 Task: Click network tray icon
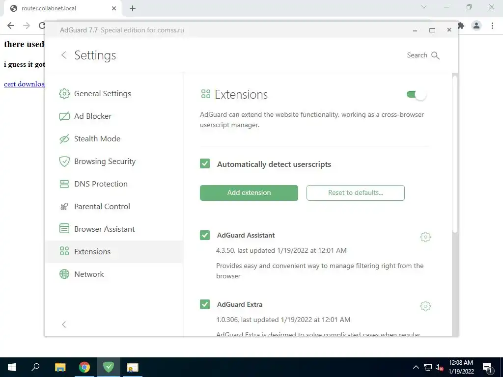point(428,367)
